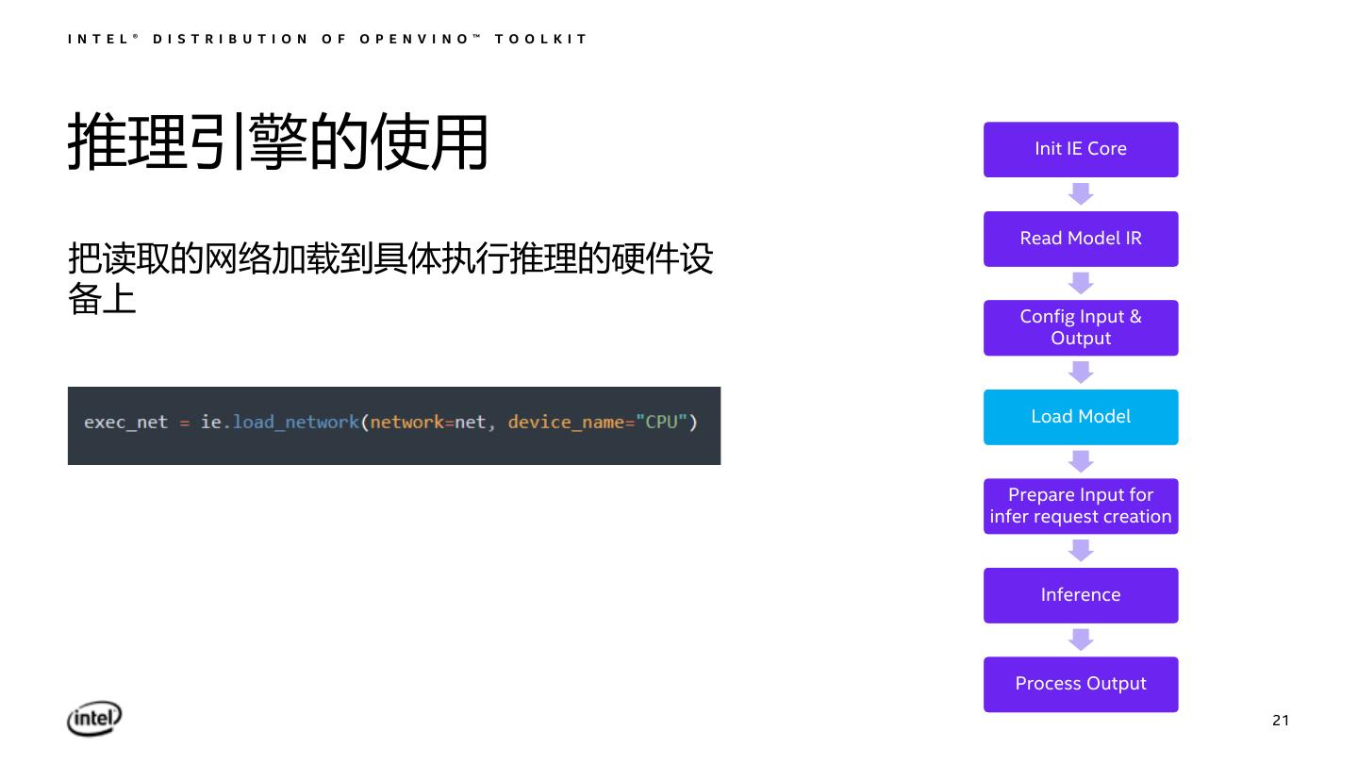Select the Config Input & Output box
1358x764 pixels.
1081,327
